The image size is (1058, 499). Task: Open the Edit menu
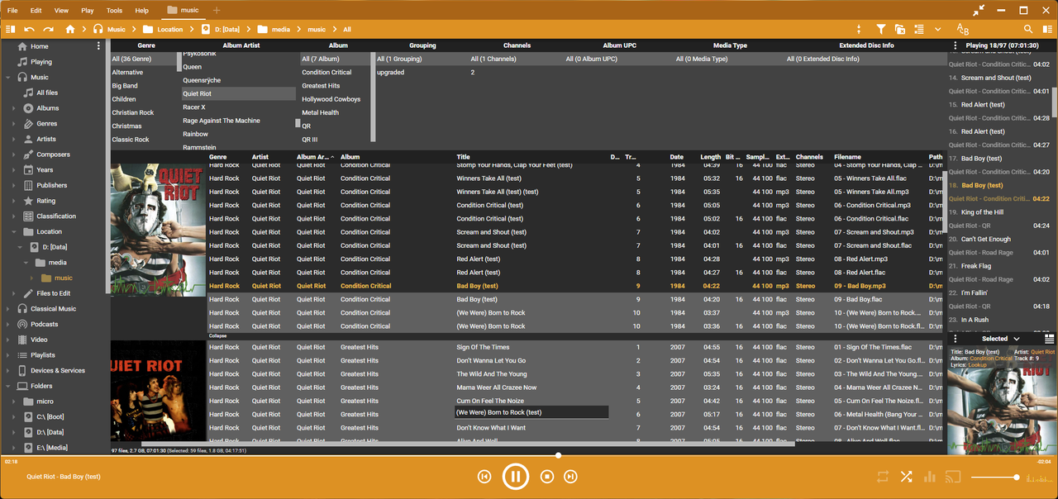[x=36, y=11]
